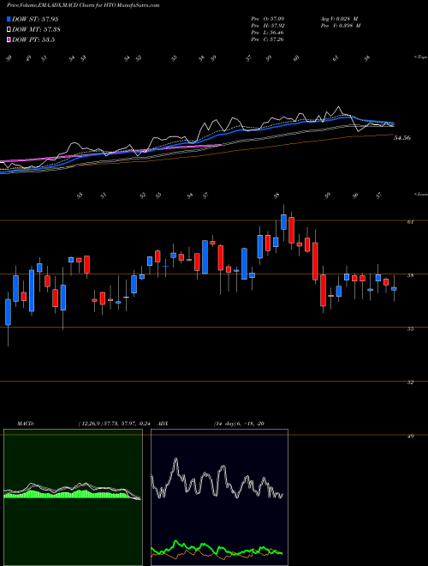The width and height of the screenshot is (428, 566).
Task: Click the Avg V average volume value
Action: (x=339, y=18)
